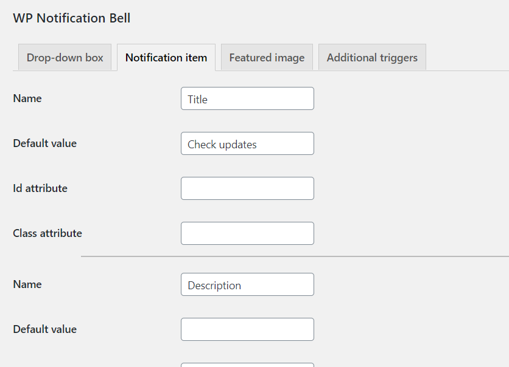Image resolution: width=509 pixels, height=367 pixels.
Task: Focus the Default value field with Check updates
Action: [x=247, y=143]
